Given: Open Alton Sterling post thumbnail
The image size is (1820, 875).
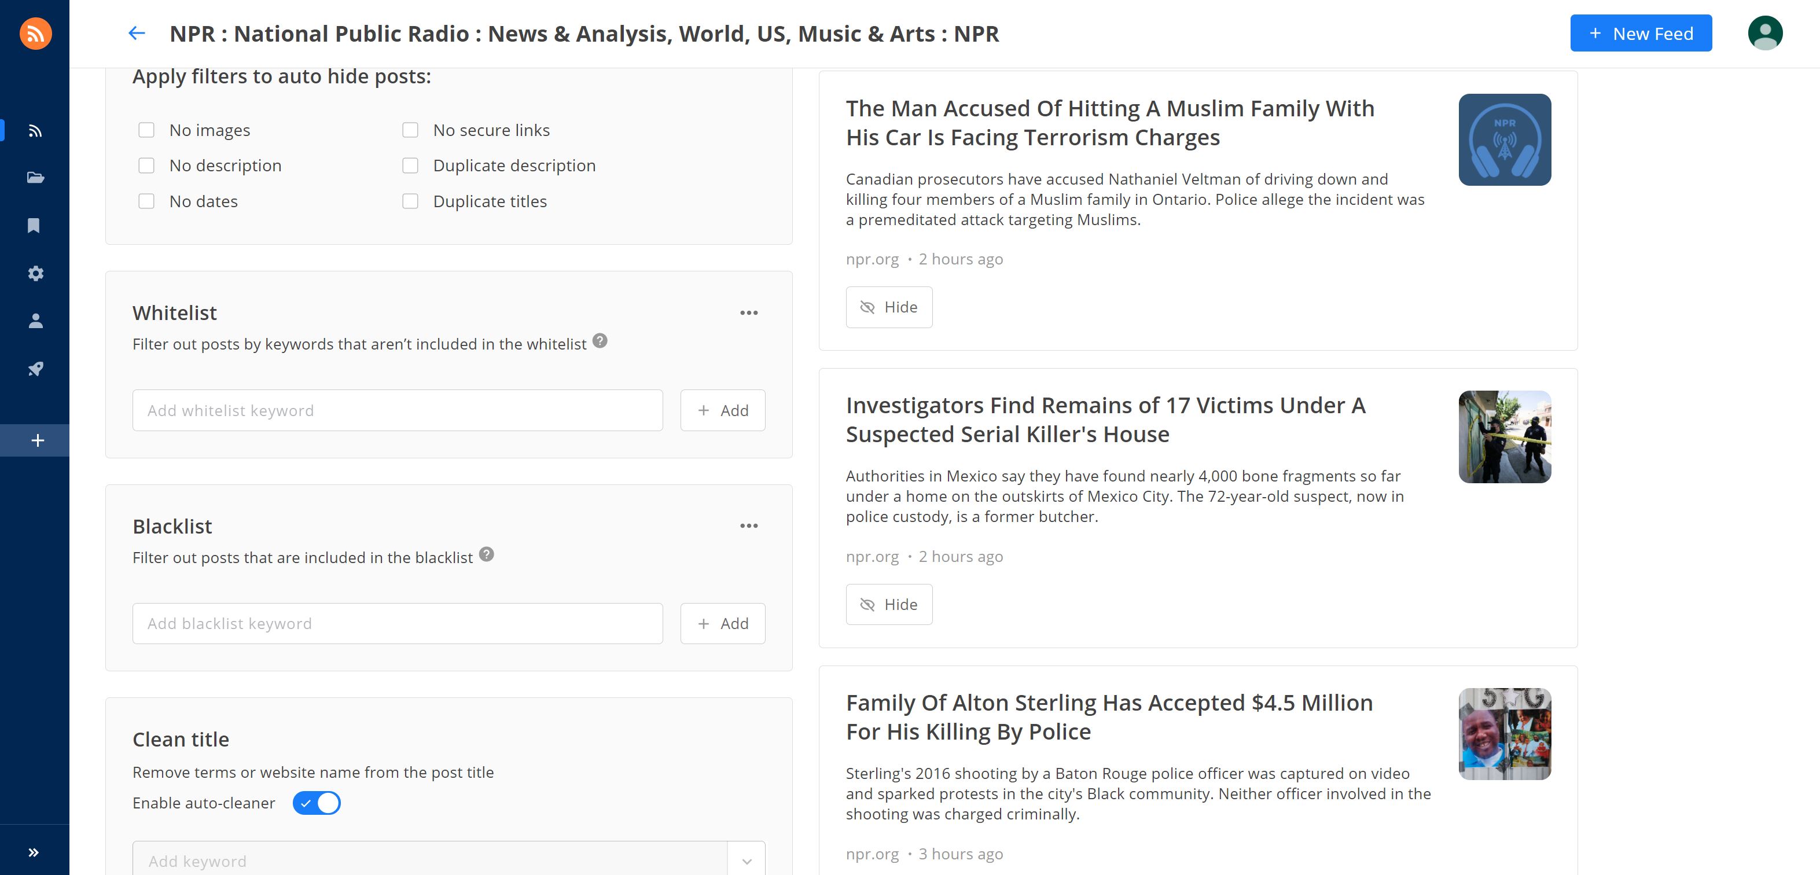Looking at the screenshot, I should pos(1504,734).
